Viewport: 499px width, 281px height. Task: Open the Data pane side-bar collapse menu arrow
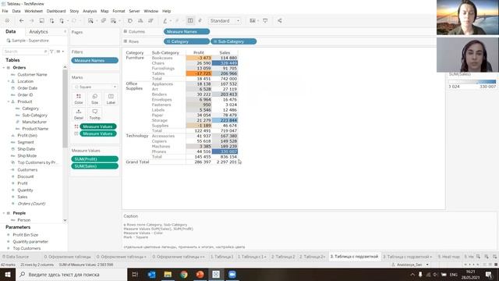pyautogui.click(x=65, y=31)
